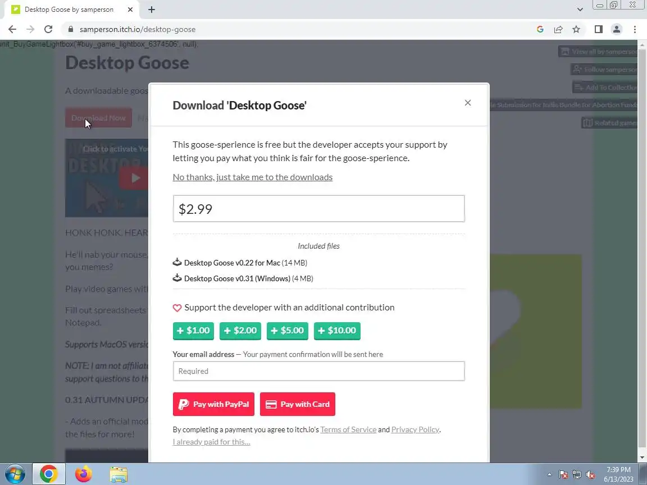Click Related games button
This screenshot has height=485, width=647.
(x=610, y=123)
